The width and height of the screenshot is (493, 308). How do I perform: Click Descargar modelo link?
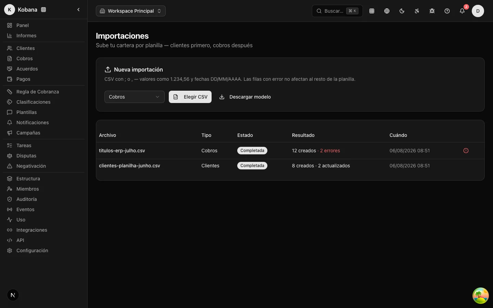[245, 97]
